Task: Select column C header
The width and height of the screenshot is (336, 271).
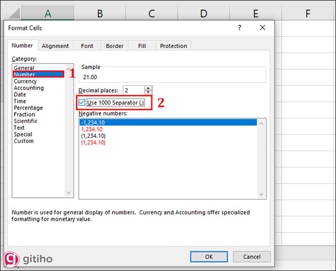Action: coord(152,13)
